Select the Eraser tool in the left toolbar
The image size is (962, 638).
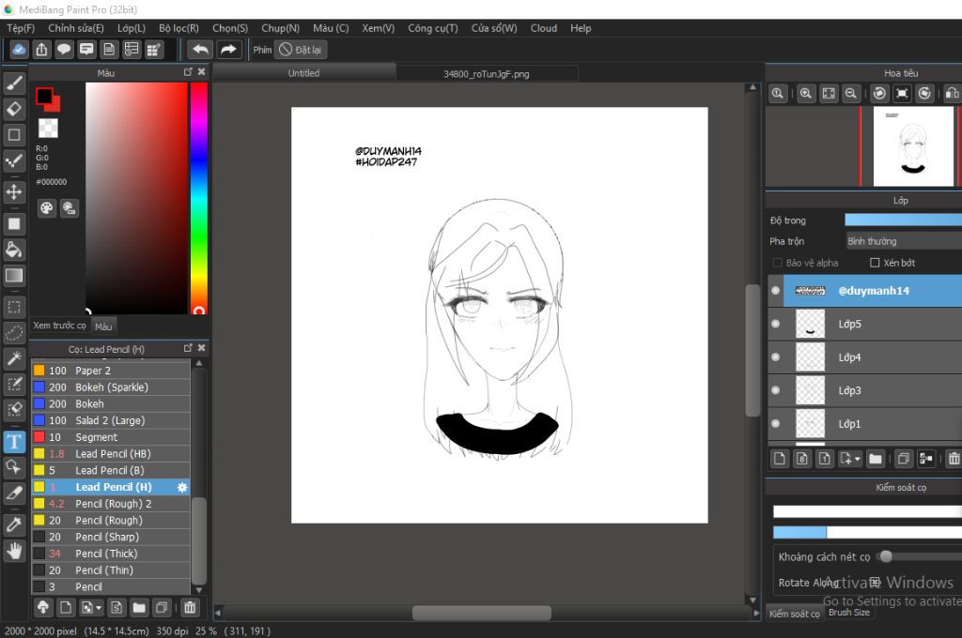pyautogui.click(x=14, y=109)
